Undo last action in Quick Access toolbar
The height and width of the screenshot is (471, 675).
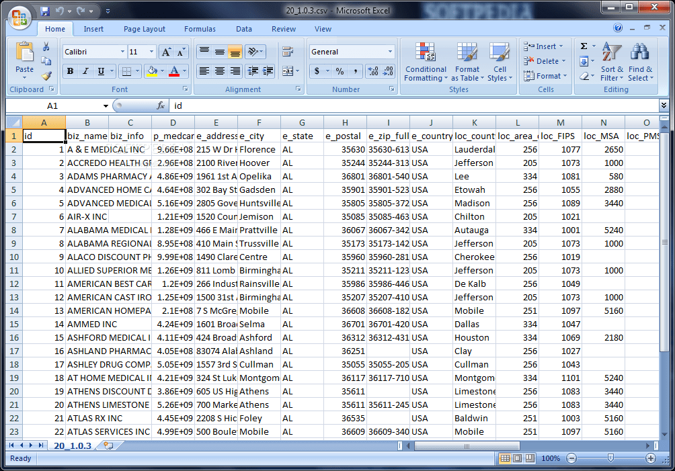tap(59, 11)
